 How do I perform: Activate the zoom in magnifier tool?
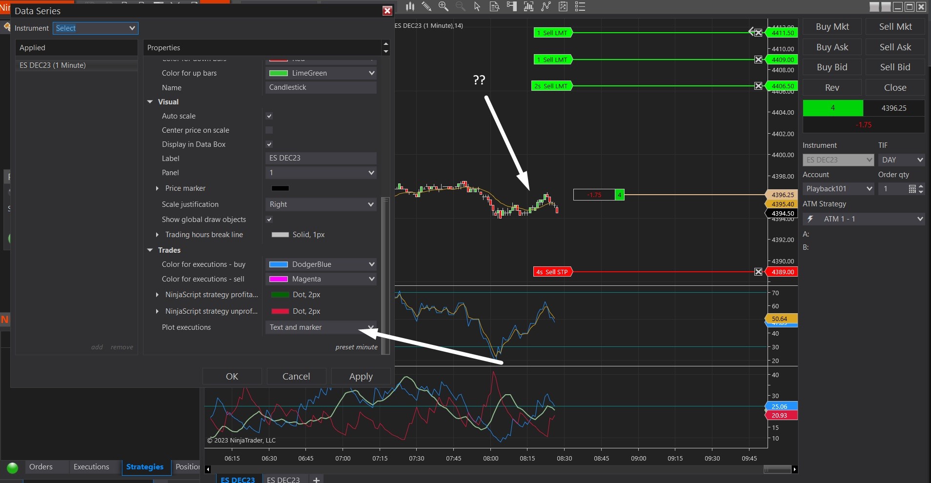[443, 6]
